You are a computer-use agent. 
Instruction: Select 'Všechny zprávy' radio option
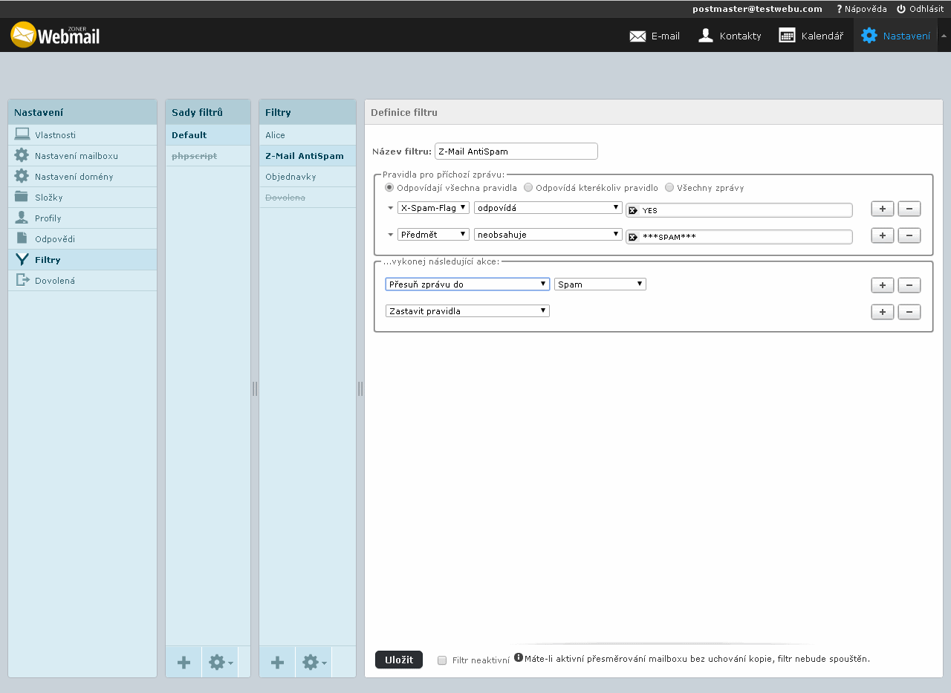tap(669, 188)
